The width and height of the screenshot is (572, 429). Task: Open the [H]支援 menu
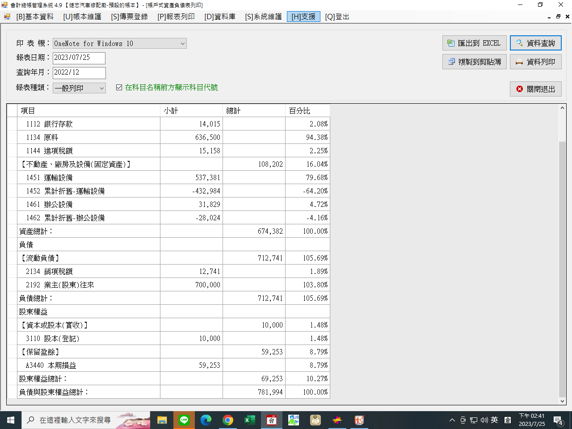303,17
